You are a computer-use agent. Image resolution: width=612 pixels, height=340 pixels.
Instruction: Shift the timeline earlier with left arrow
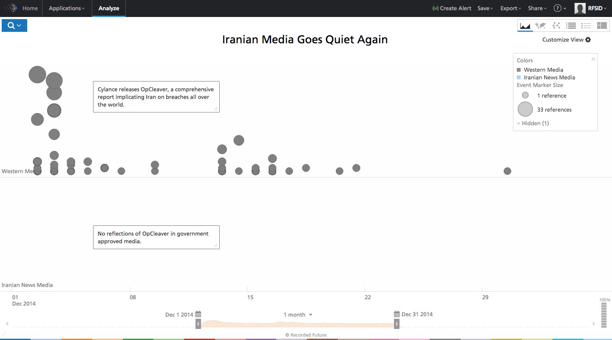point(7,324)
